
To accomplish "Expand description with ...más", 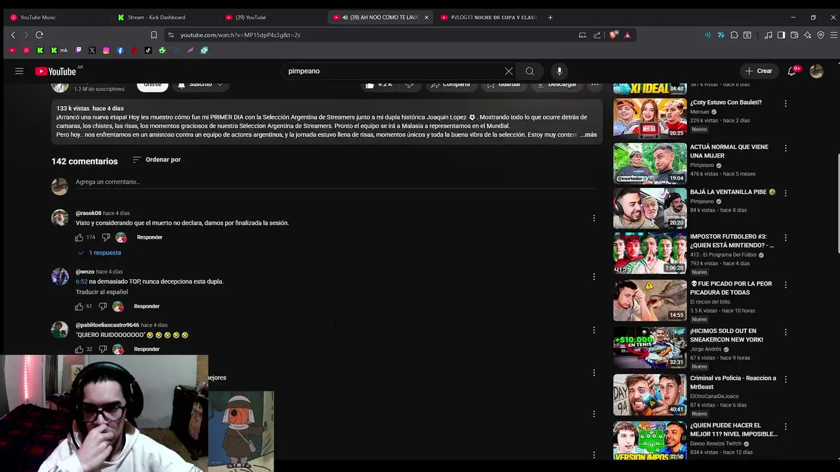I will 588,134.
